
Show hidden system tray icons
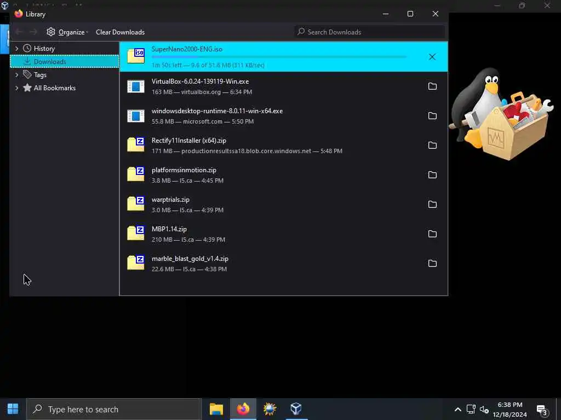tap(457, 410)
